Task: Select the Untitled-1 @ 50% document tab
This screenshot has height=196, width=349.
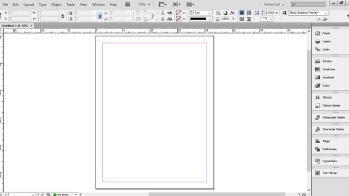Action: [15, 26]
